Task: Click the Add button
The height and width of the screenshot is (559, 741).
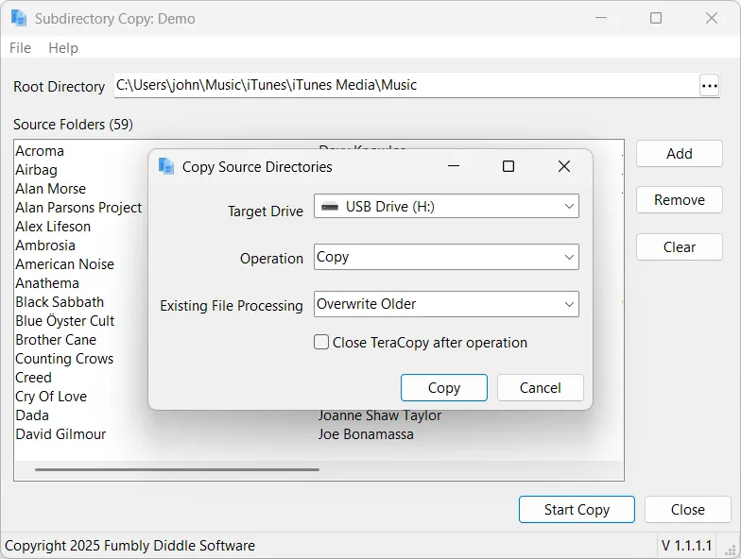Action: [679, 153]
